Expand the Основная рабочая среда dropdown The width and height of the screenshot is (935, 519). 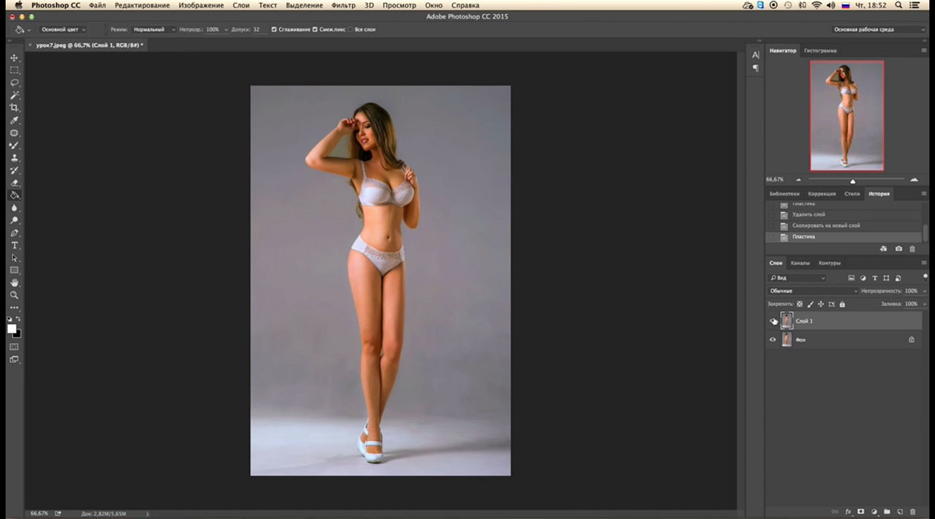click(878, 30)
